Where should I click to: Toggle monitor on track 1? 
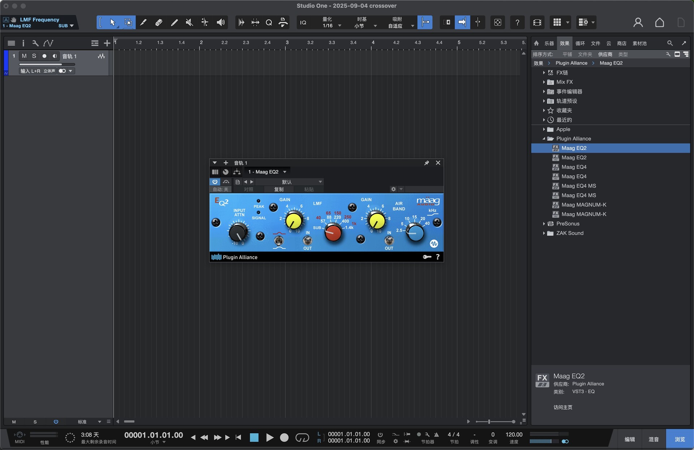coord(55,56)
